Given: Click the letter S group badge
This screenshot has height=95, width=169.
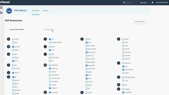Looking at the screenshot, I should coord(119,39).
